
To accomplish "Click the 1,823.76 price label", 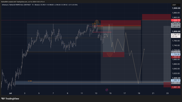I will (176, 24).
